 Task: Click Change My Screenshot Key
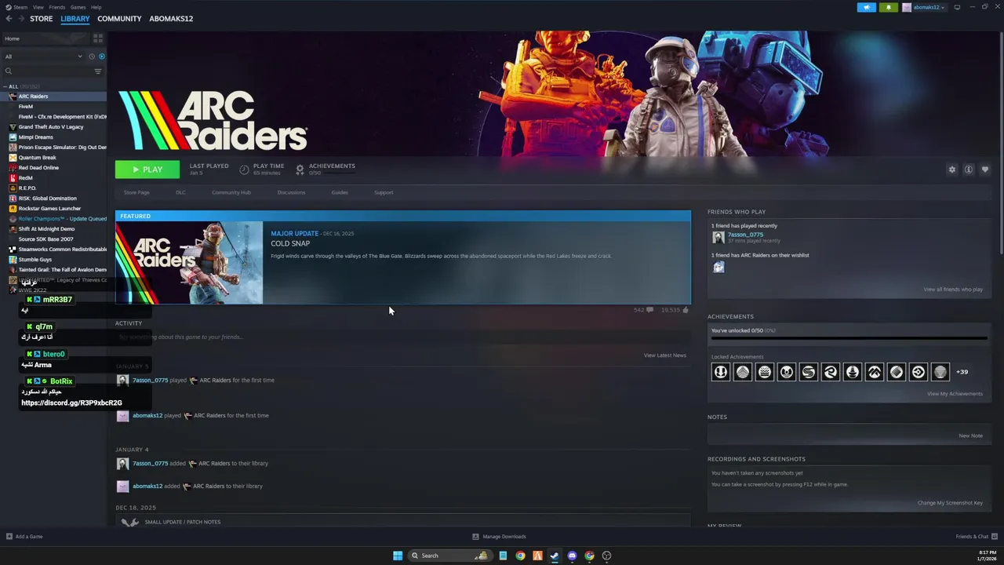pyautogui.click(x=950, y=503)
